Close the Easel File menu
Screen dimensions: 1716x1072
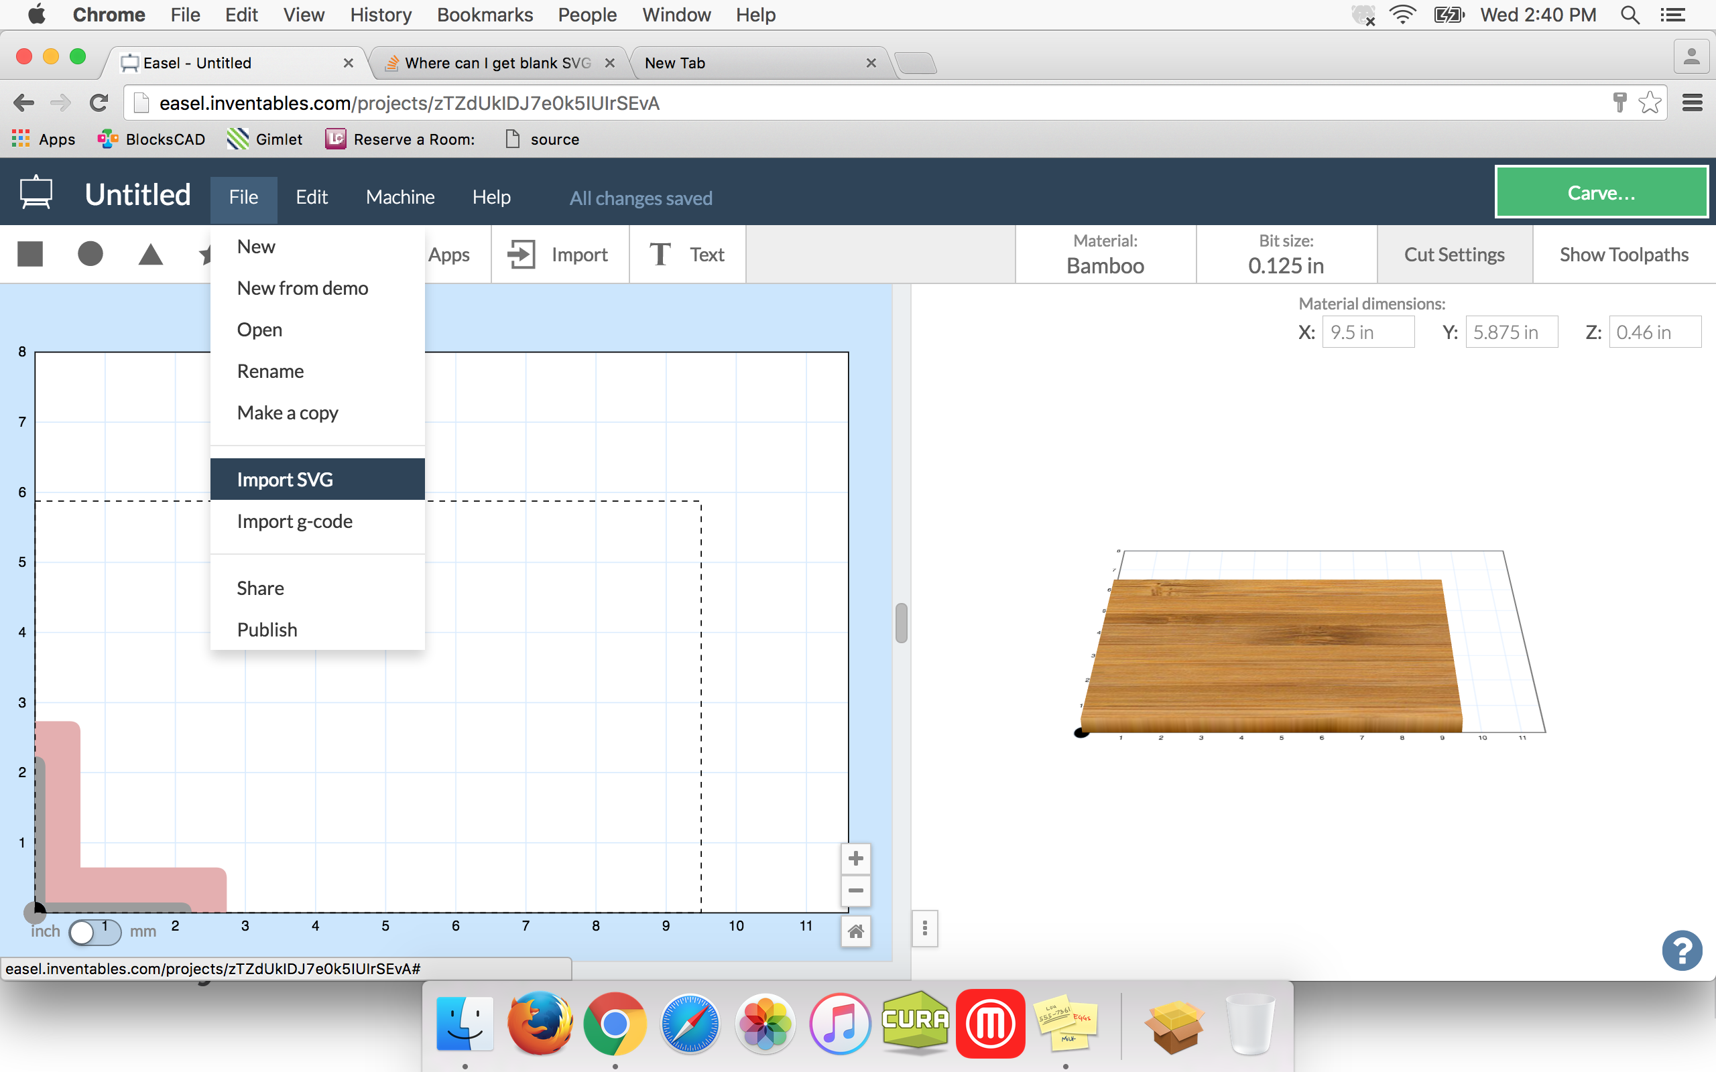tap(243, 197)
